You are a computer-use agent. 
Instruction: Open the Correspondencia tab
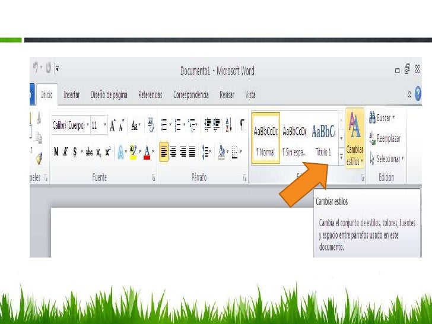191,95
